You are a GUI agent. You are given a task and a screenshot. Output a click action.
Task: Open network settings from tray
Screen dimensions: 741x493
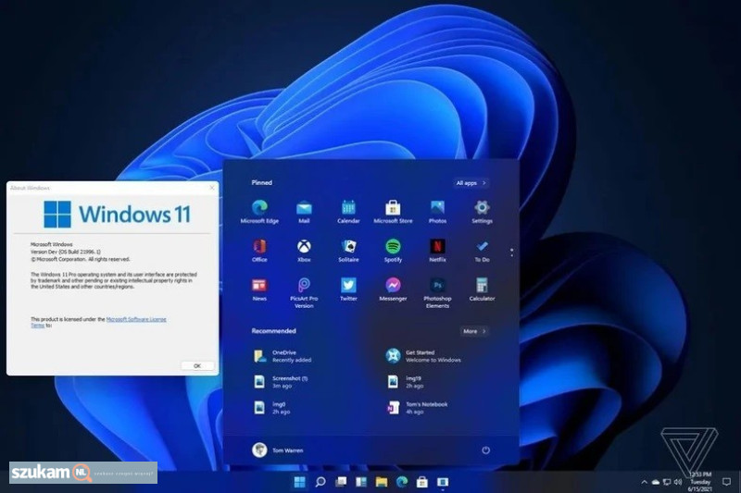667,482
